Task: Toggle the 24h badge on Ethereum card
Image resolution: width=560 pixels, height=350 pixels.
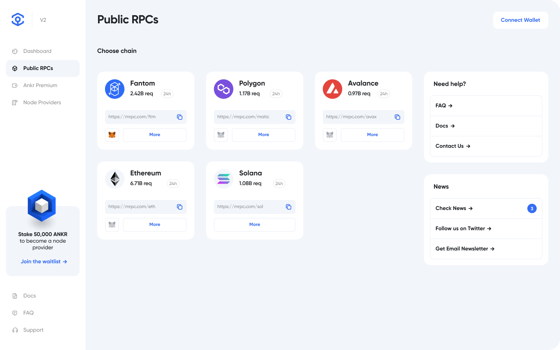Action: [173, 184]
